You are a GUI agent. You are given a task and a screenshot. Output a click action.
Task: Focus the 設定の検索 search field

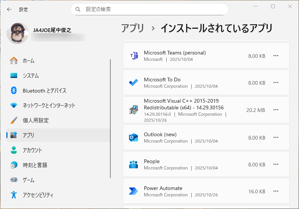coord(153,9)
